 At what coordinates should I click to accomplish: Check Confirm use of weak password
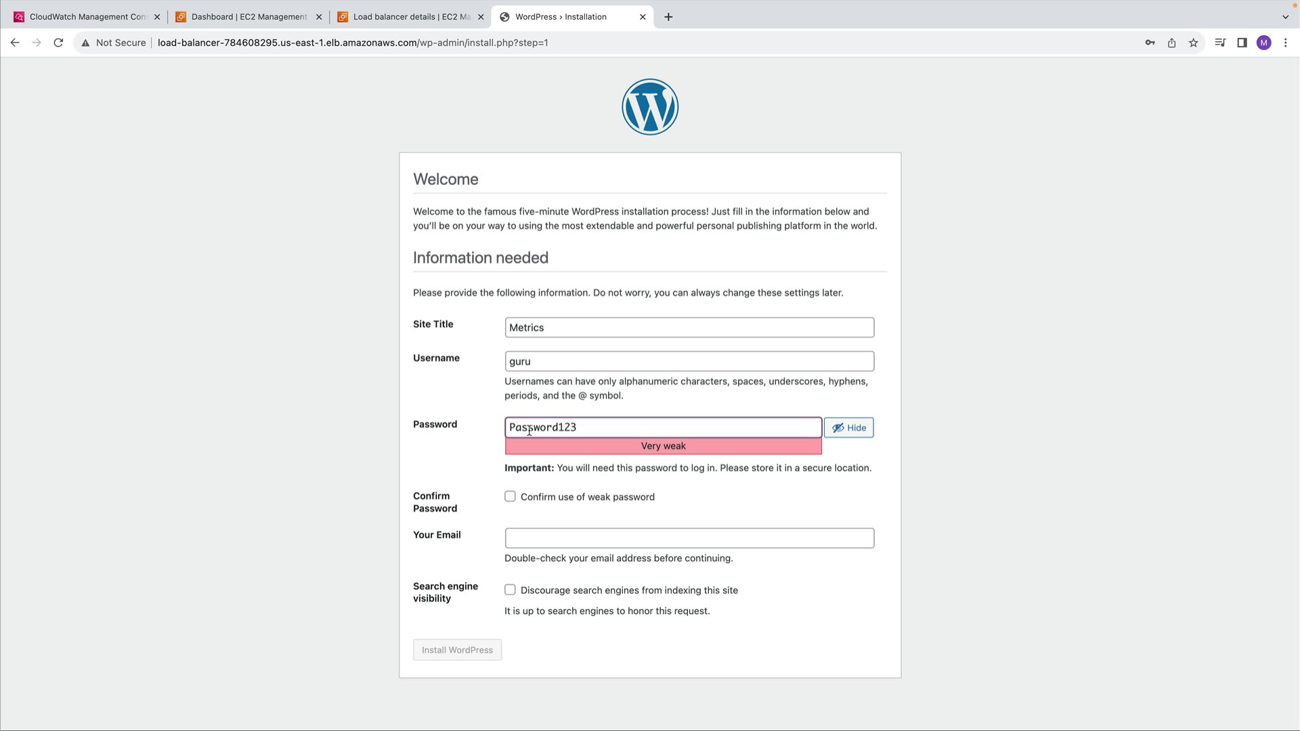[510, 496]
